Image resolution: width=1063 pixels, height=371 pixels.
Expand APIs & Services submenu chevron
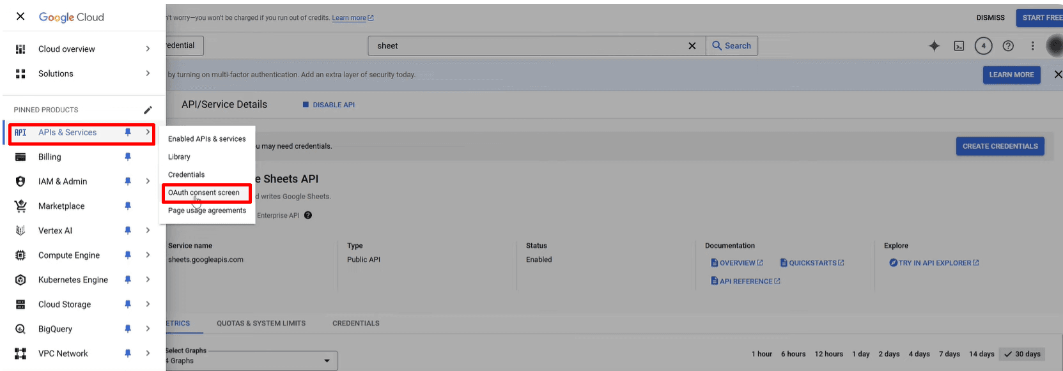pyautogui.click(x=148, y=132)
